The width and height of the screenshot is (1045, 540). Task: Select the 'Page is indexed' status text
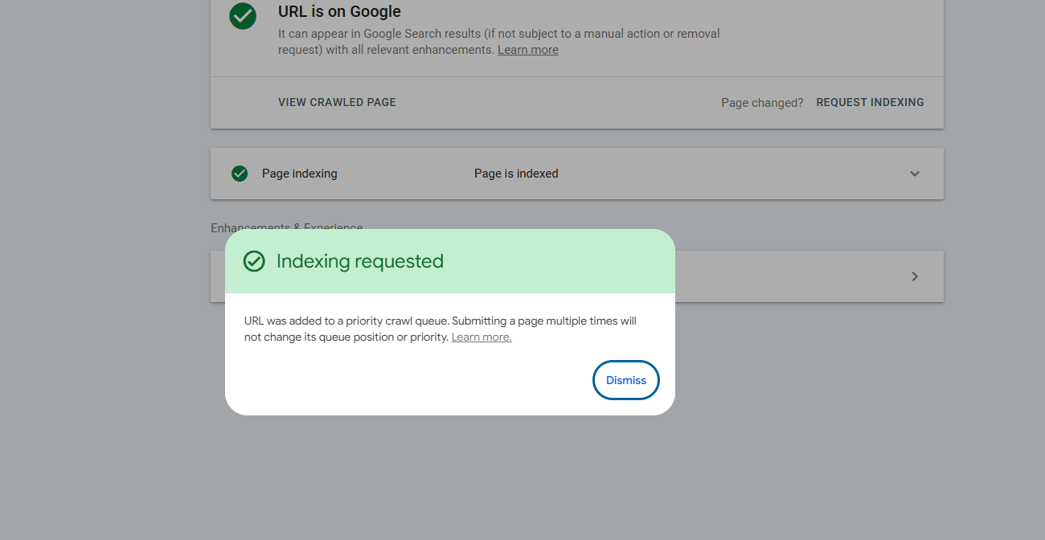click(x=516, y=174)
